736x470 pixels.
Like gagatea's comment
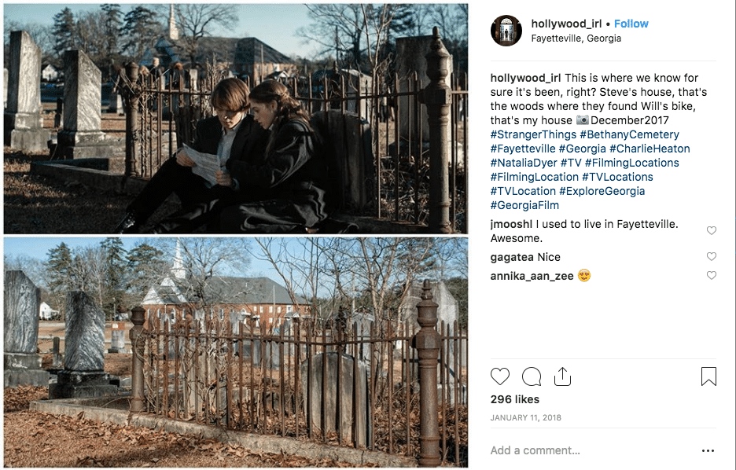[712, 256]
